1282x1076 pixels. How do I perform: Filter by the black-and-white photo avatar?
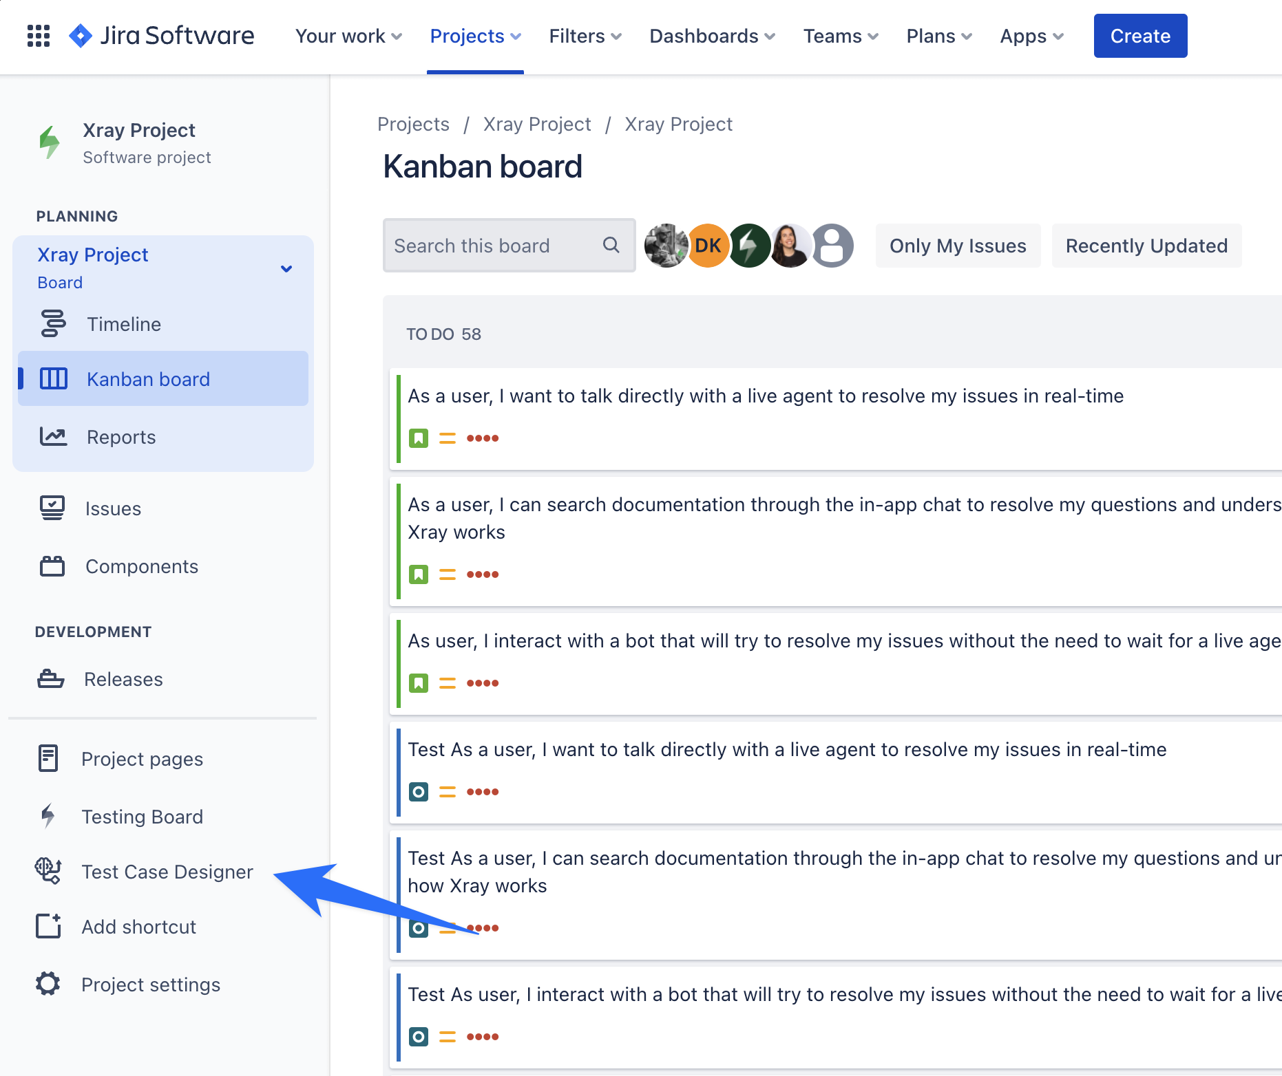coord(666,246)
